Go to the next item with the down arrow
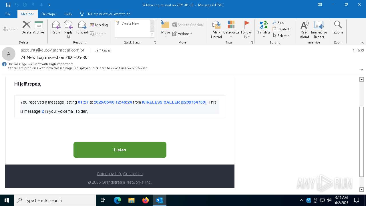This screenshot has width=366, height=206. tap(41, 5)
